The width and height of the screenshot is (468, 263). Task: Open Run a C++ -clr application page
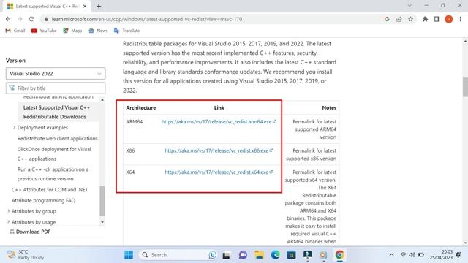pyautogui.click(x=53, y=174)
